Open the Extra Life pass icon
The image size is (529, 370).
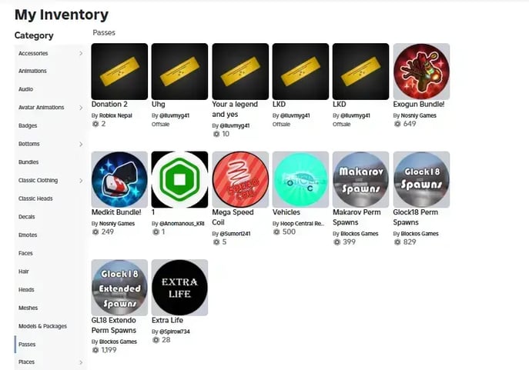click(179, 288)
